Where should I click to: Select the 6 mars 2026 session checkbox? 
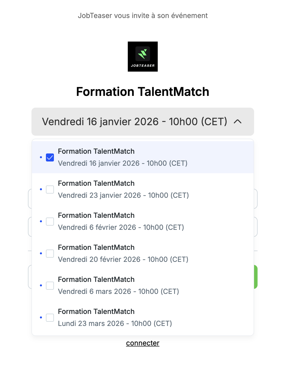50,286
